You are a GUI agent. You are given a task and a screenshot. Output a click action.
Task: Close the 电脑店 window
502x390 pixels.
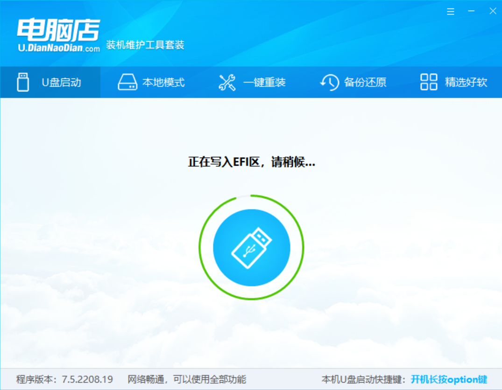pos(493,11)
